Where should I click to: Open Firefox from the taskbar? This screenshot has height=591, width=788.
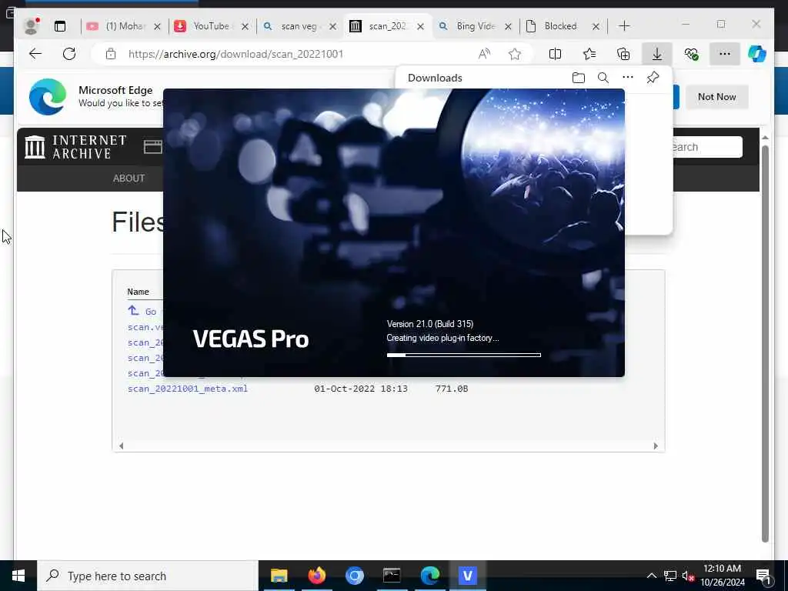[316, 576]
